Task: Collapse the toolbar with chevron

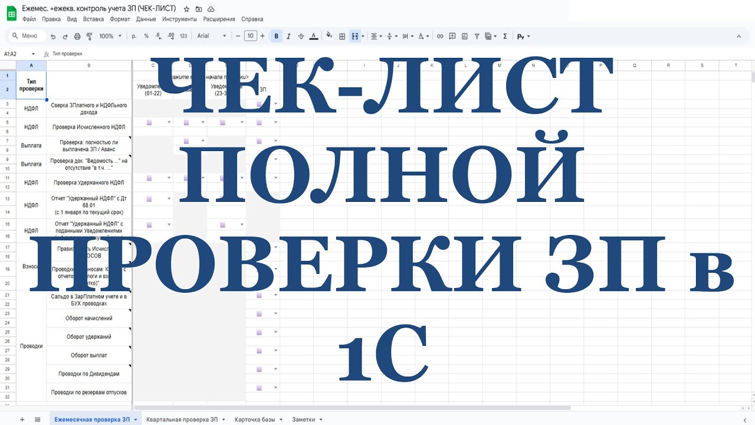Action: click(x=738, y=36)
